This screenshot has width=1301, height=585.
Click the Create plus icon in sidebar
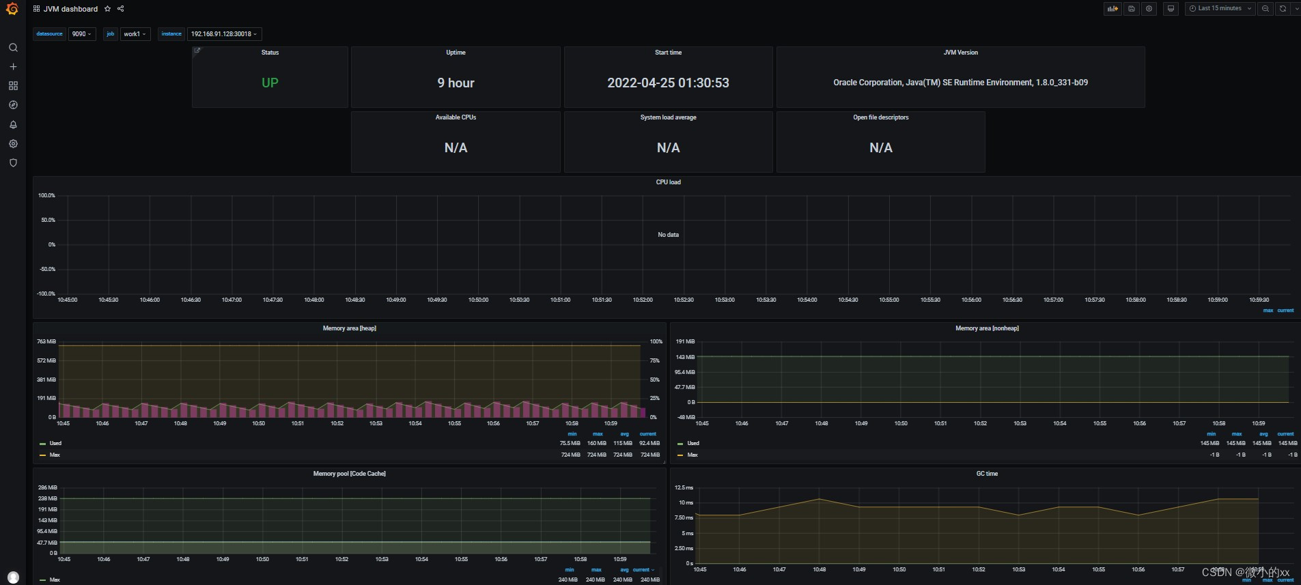(x=13, y=67)
